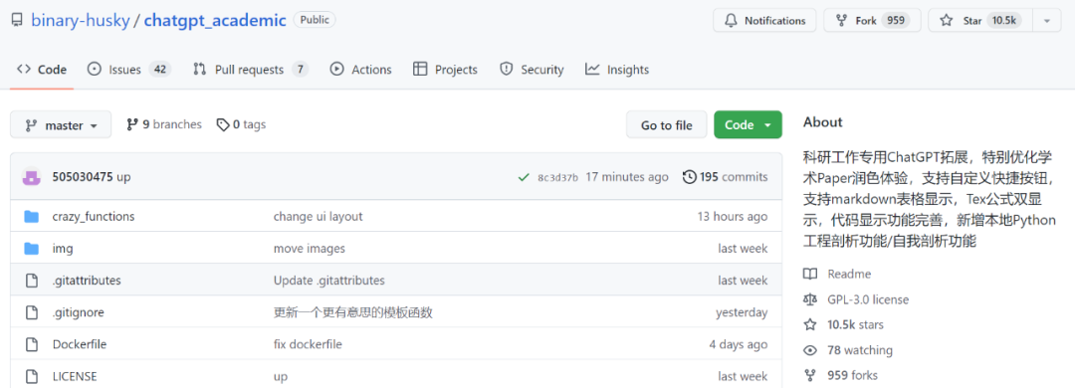1075x388 pixels.
Task: Open the star lists dropdown arrow
Action: coord(1047,21)
